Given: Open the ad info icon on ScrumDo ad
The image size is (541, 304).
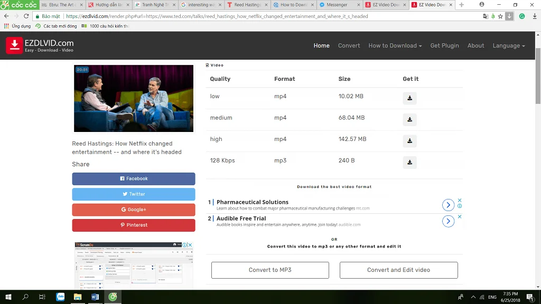Looking at the screenshot, I should [x=184, y=245].
